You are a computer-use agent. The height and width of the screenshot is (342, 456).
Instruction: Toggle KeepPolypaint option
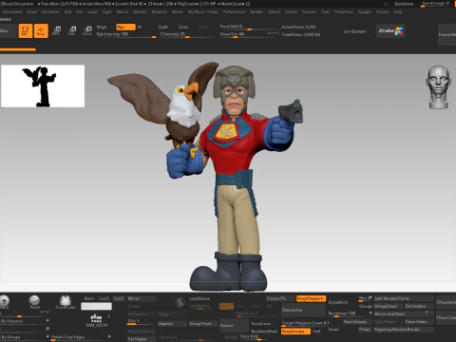pos(311,298)
